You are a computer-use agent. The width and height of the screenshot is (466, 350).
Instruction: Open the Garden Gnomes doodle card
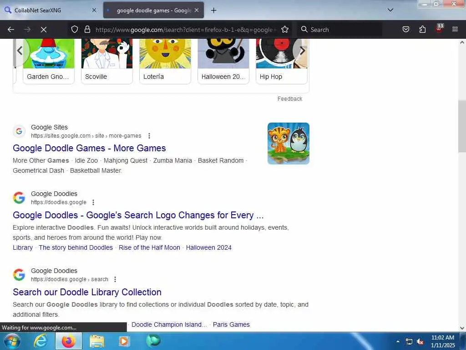[x=49, y=61]
